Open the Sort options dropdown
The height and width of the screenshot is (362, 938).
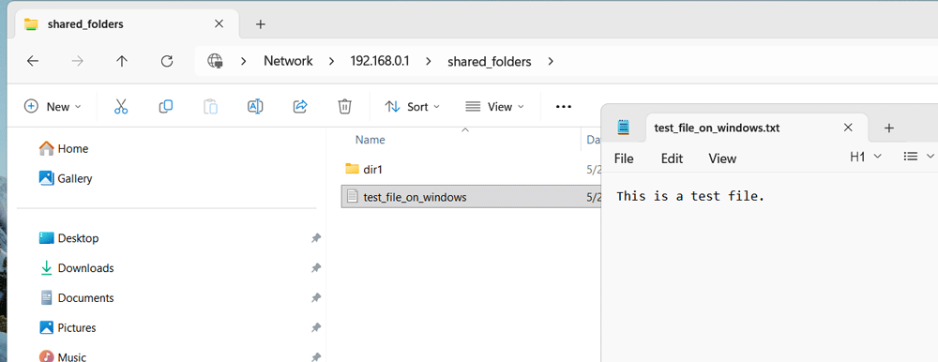412,107
